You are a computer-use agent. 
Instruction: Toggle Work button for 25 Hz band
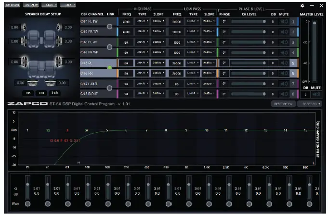[x=27, y=204]
